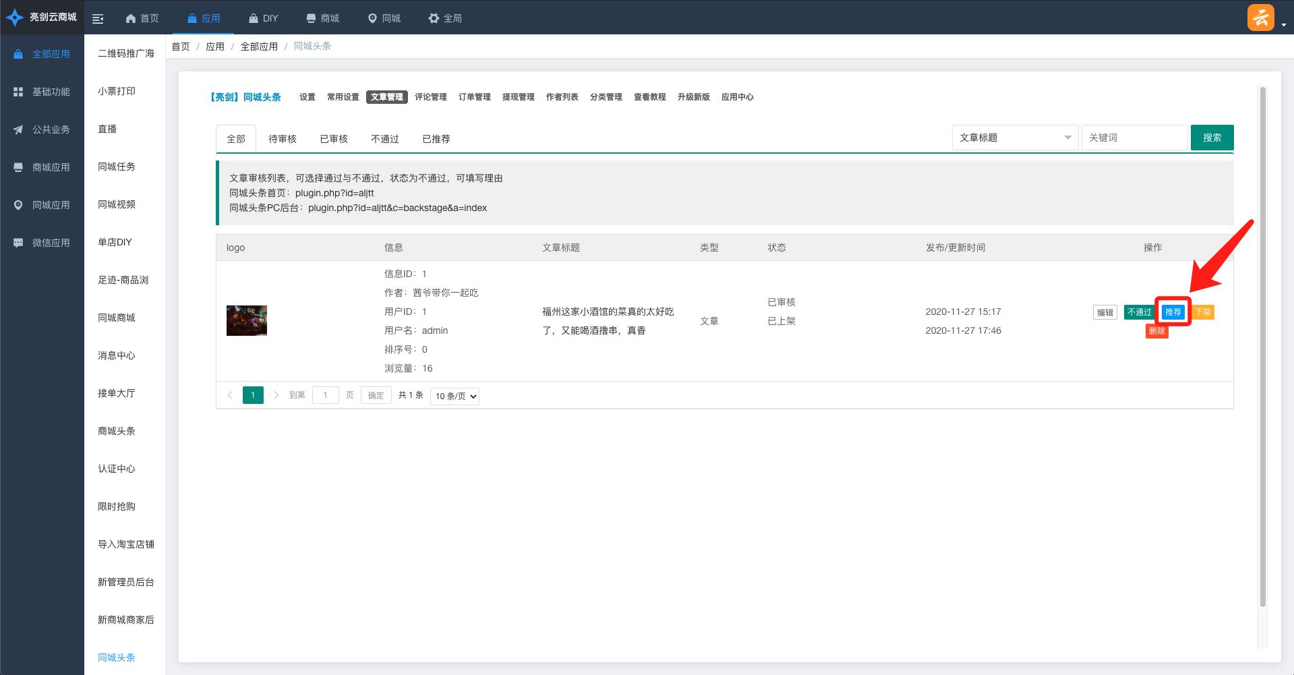Open 基础功能 grid icon in left sidebar

coord(18,92)
